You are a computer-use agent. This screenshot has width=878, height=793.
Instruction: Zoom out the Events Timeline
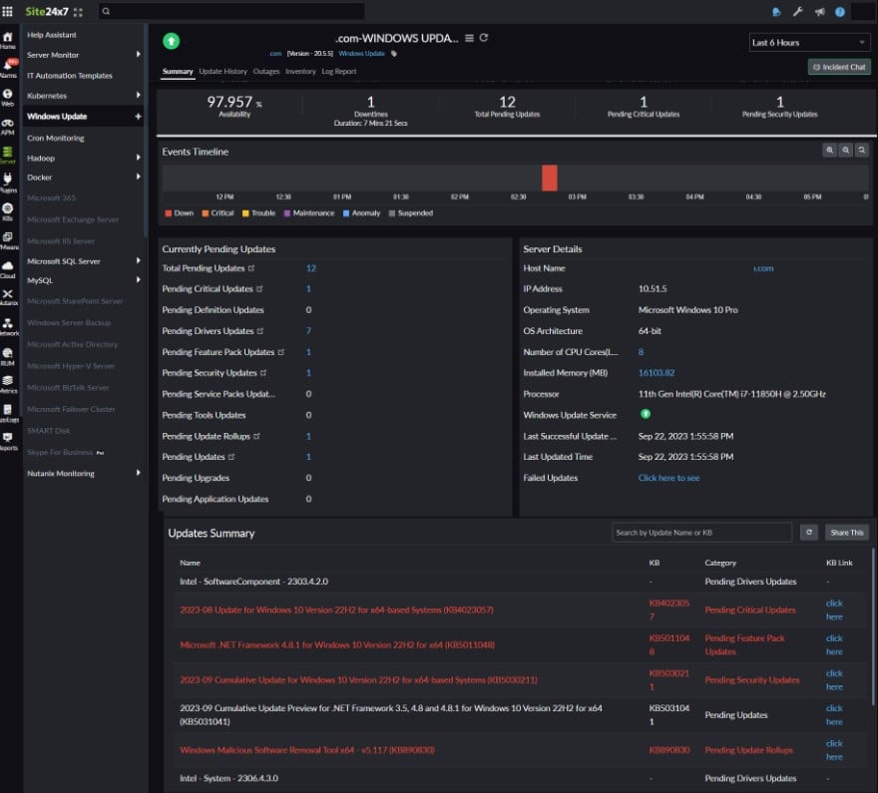point(846,150)
